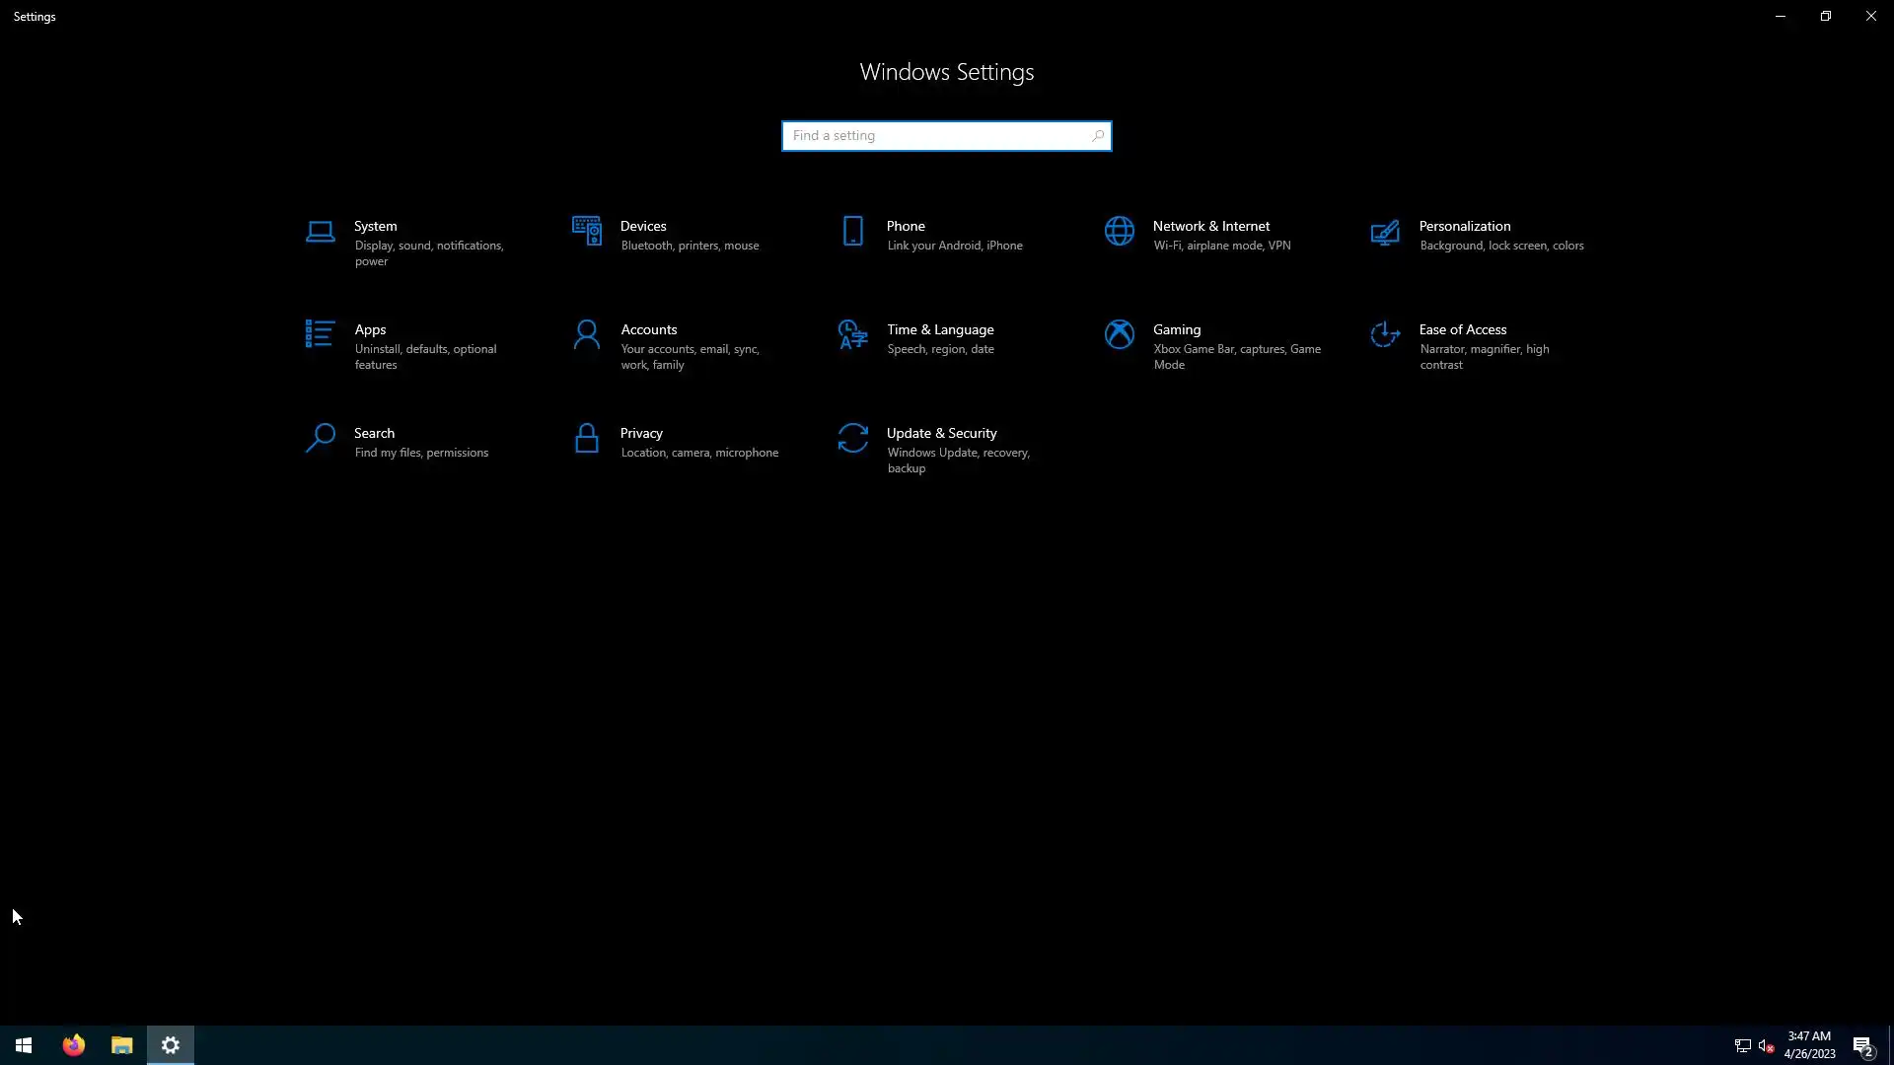
Task: Click the muted volume tray icon
Action: 1766,1045
